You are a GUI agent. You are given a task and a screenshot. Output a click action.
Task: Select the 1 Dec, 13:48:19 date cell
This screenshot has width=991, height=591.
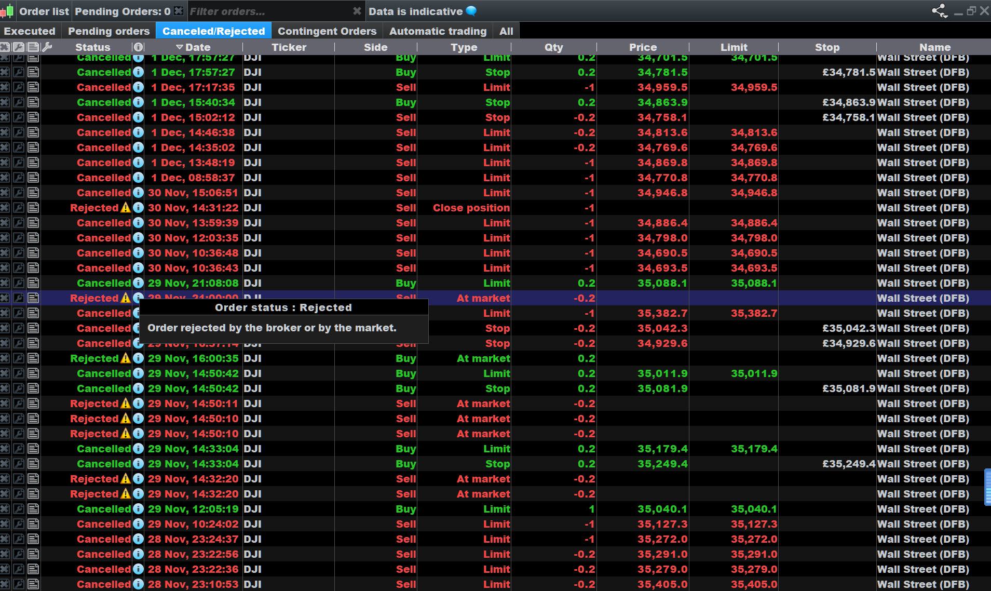point(193,163)
